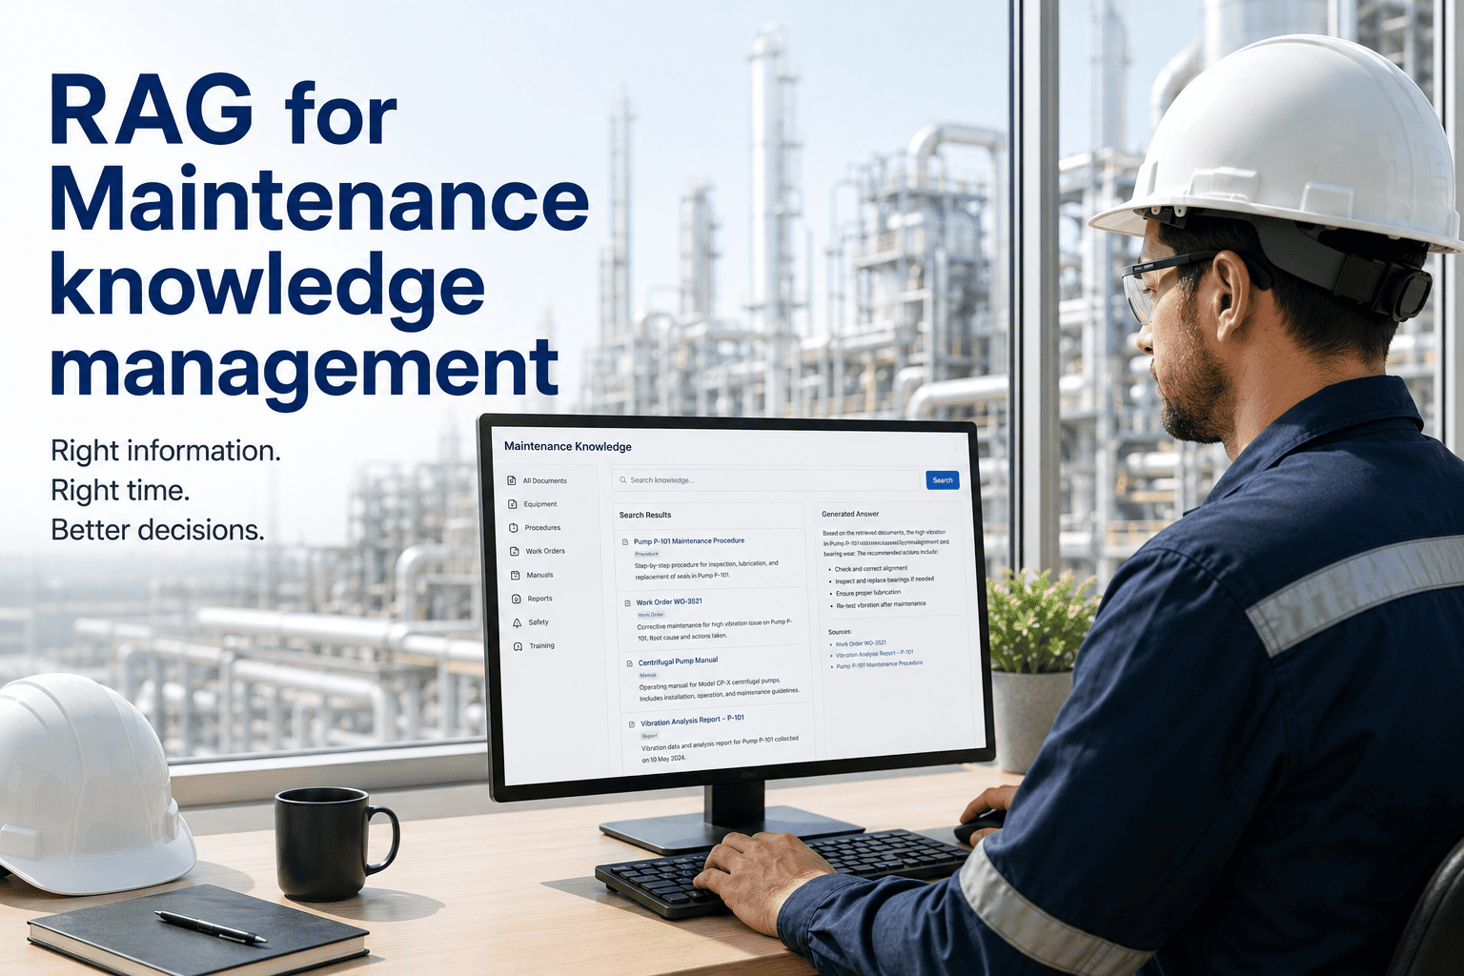This screenshot has width=1464, height=976.
Task: Click the Training sidebar icon
Action: tap(518, 646)
